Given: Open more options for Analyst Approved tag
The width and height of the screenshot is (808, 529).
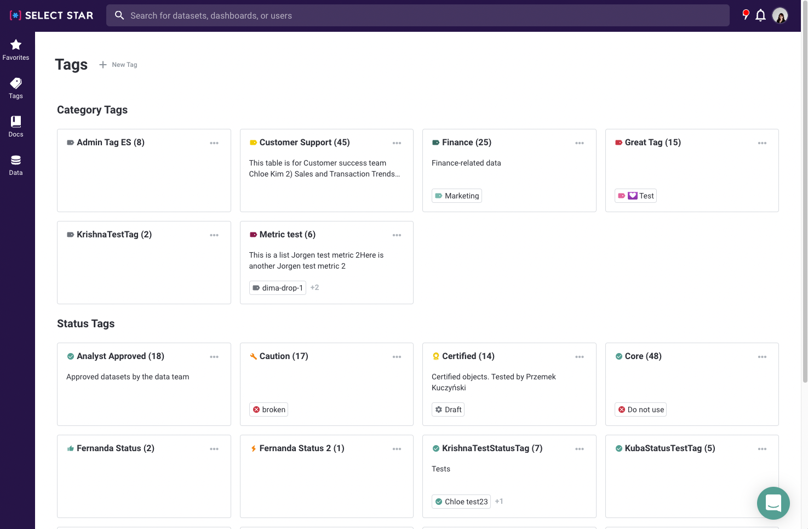Looking at the screenshot, I should (214, 357).
